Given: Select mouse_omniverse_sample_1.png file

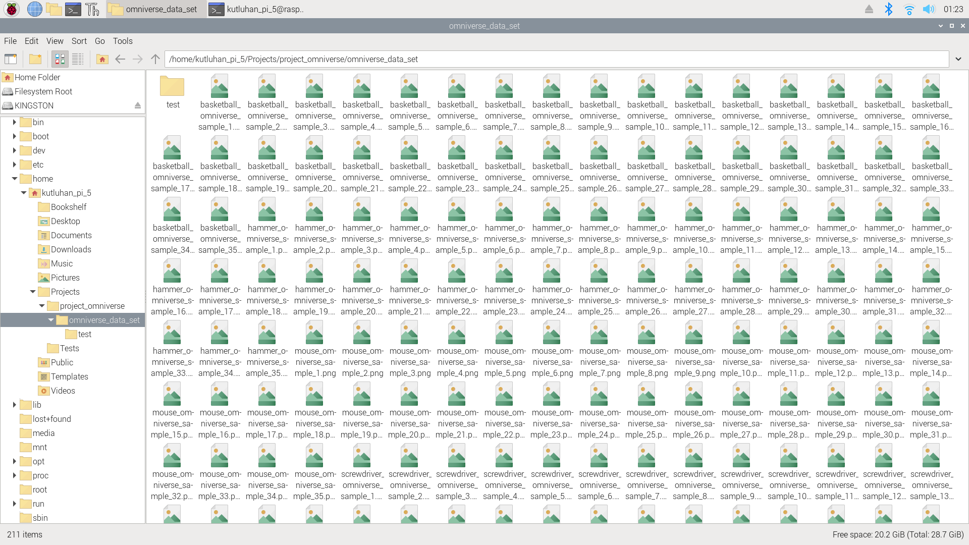Looking at the screenshot, I should tap(314, 349).
